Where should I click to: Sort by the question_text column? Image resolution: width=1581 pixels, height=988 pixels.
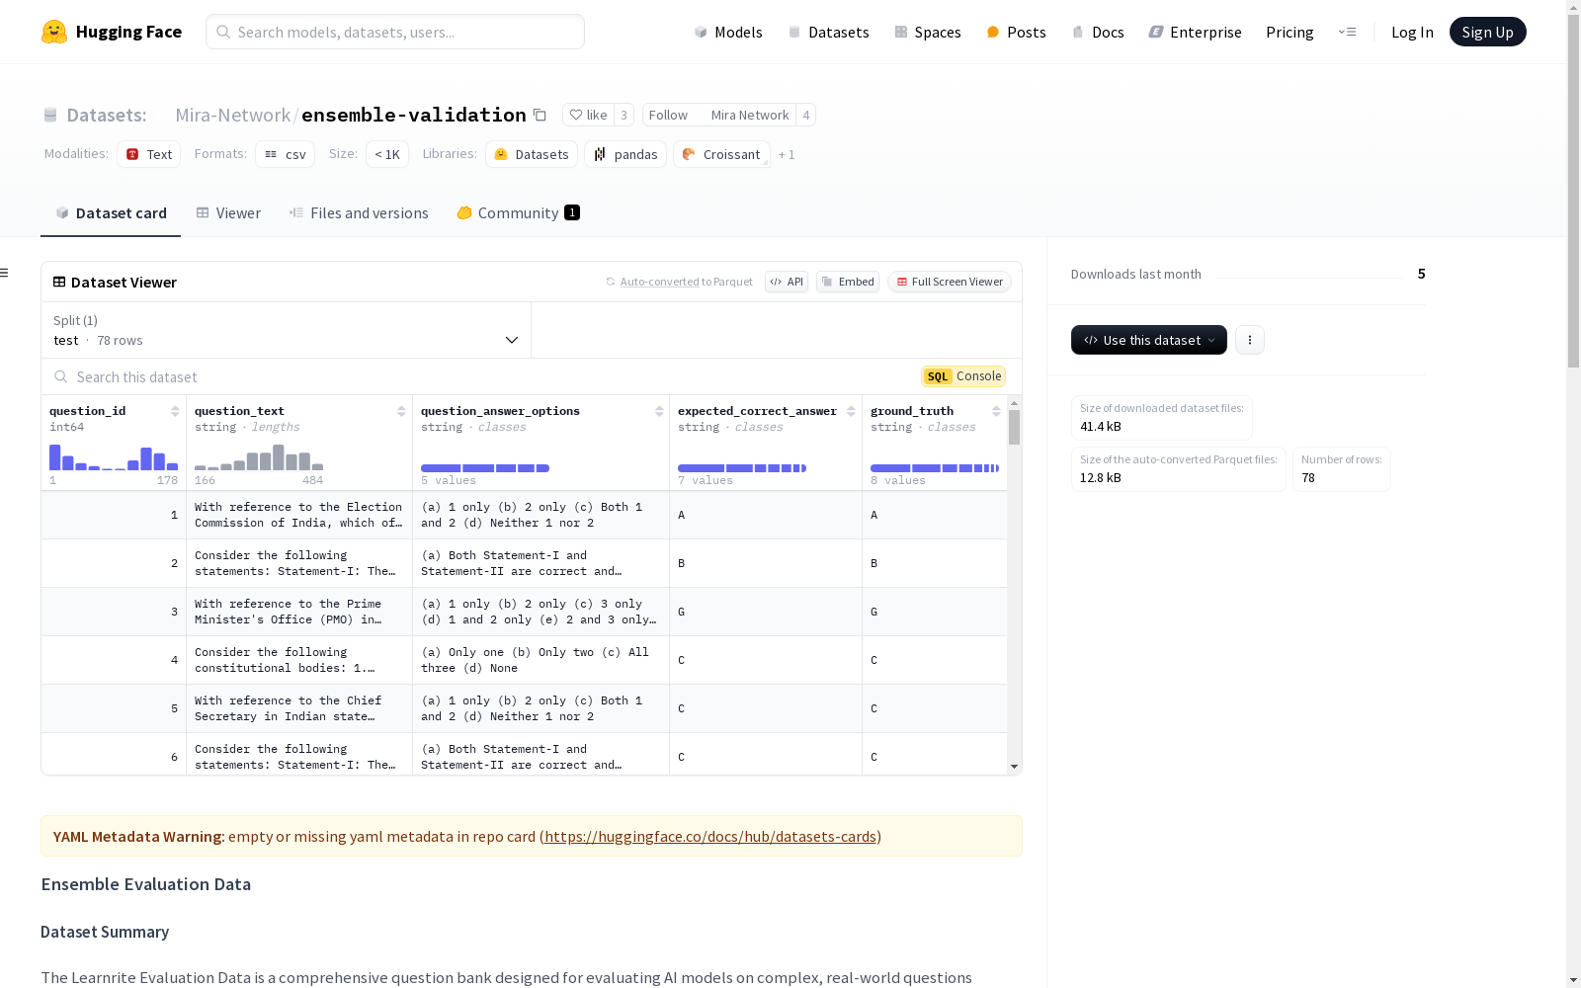pyautogui.click(x=401, y=411)
